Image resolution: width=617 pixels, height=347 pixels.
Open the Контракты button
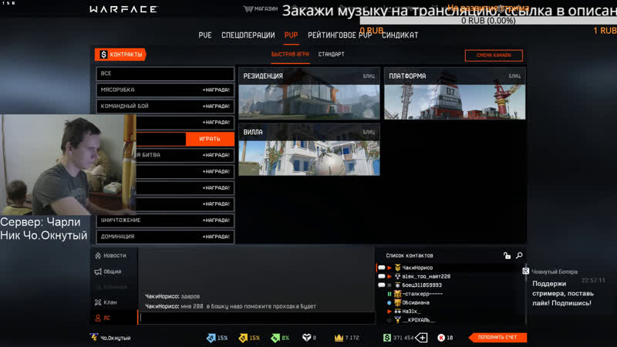click(x=120, y=54)
